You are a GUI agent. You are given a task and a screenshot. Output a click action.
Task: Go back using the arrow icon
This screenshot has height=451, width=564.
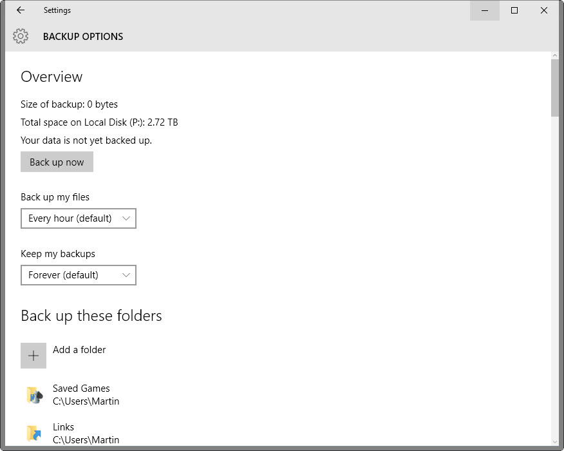coord(21,10)
